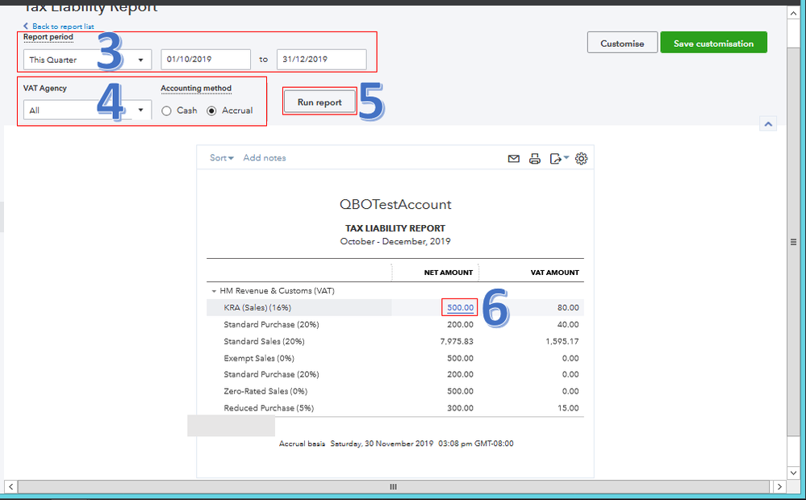806x500 pixels.
Task: Click the VAT AMOUNT column header
Action: (x=554, y=273)
